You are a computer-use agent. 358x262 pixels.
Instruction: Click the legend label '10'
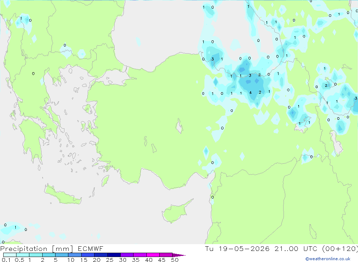coord(71,260)
